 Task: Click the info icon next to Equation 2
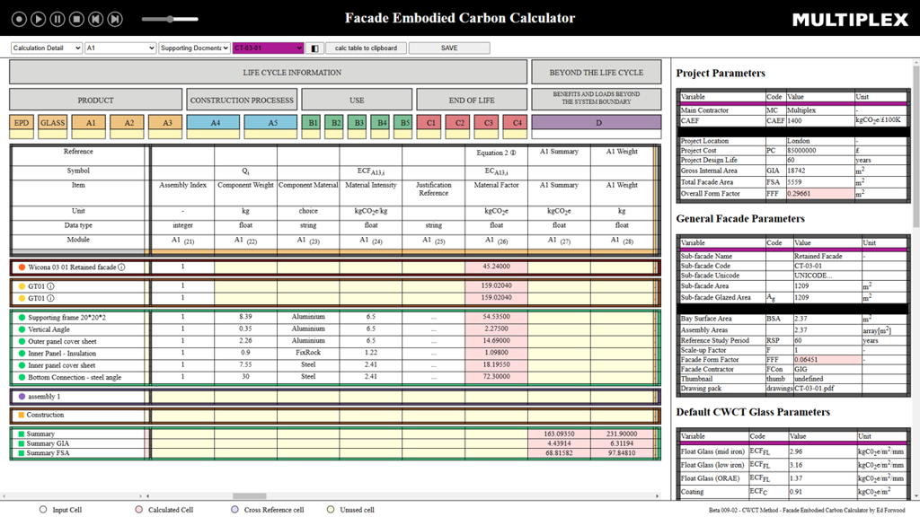click(513, 153)
